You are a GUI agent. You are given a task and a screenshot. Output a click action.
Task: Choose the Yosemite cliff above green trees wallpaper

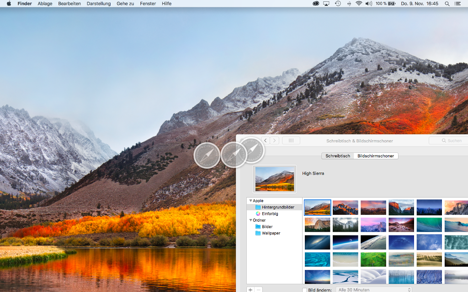318,224
